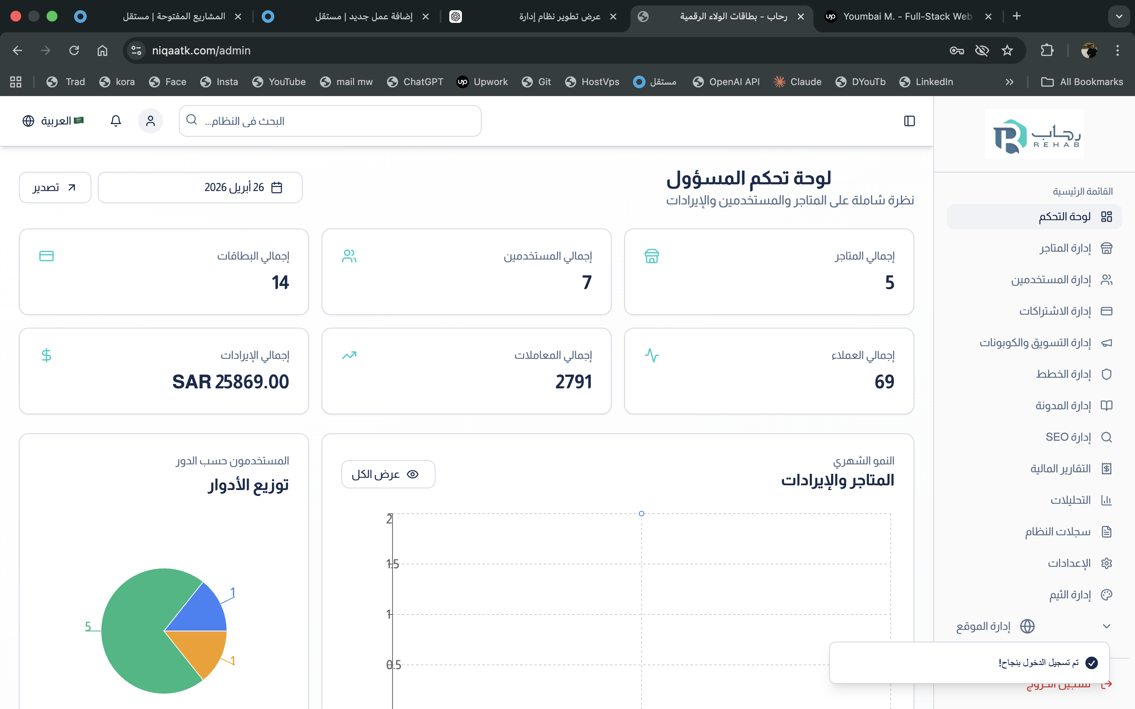Click the عرض الكل view-all button
The image size is (1135, 709).
pos(388,474)
